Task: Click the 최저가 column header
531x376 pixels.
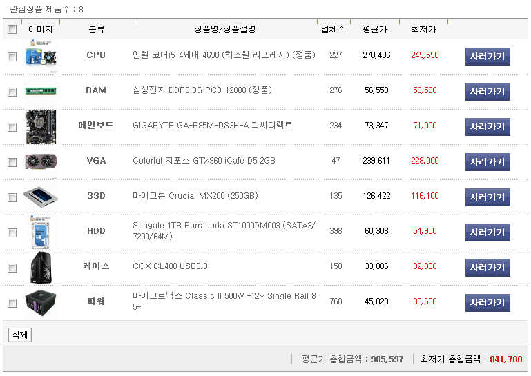Action: tap(424, 29)
